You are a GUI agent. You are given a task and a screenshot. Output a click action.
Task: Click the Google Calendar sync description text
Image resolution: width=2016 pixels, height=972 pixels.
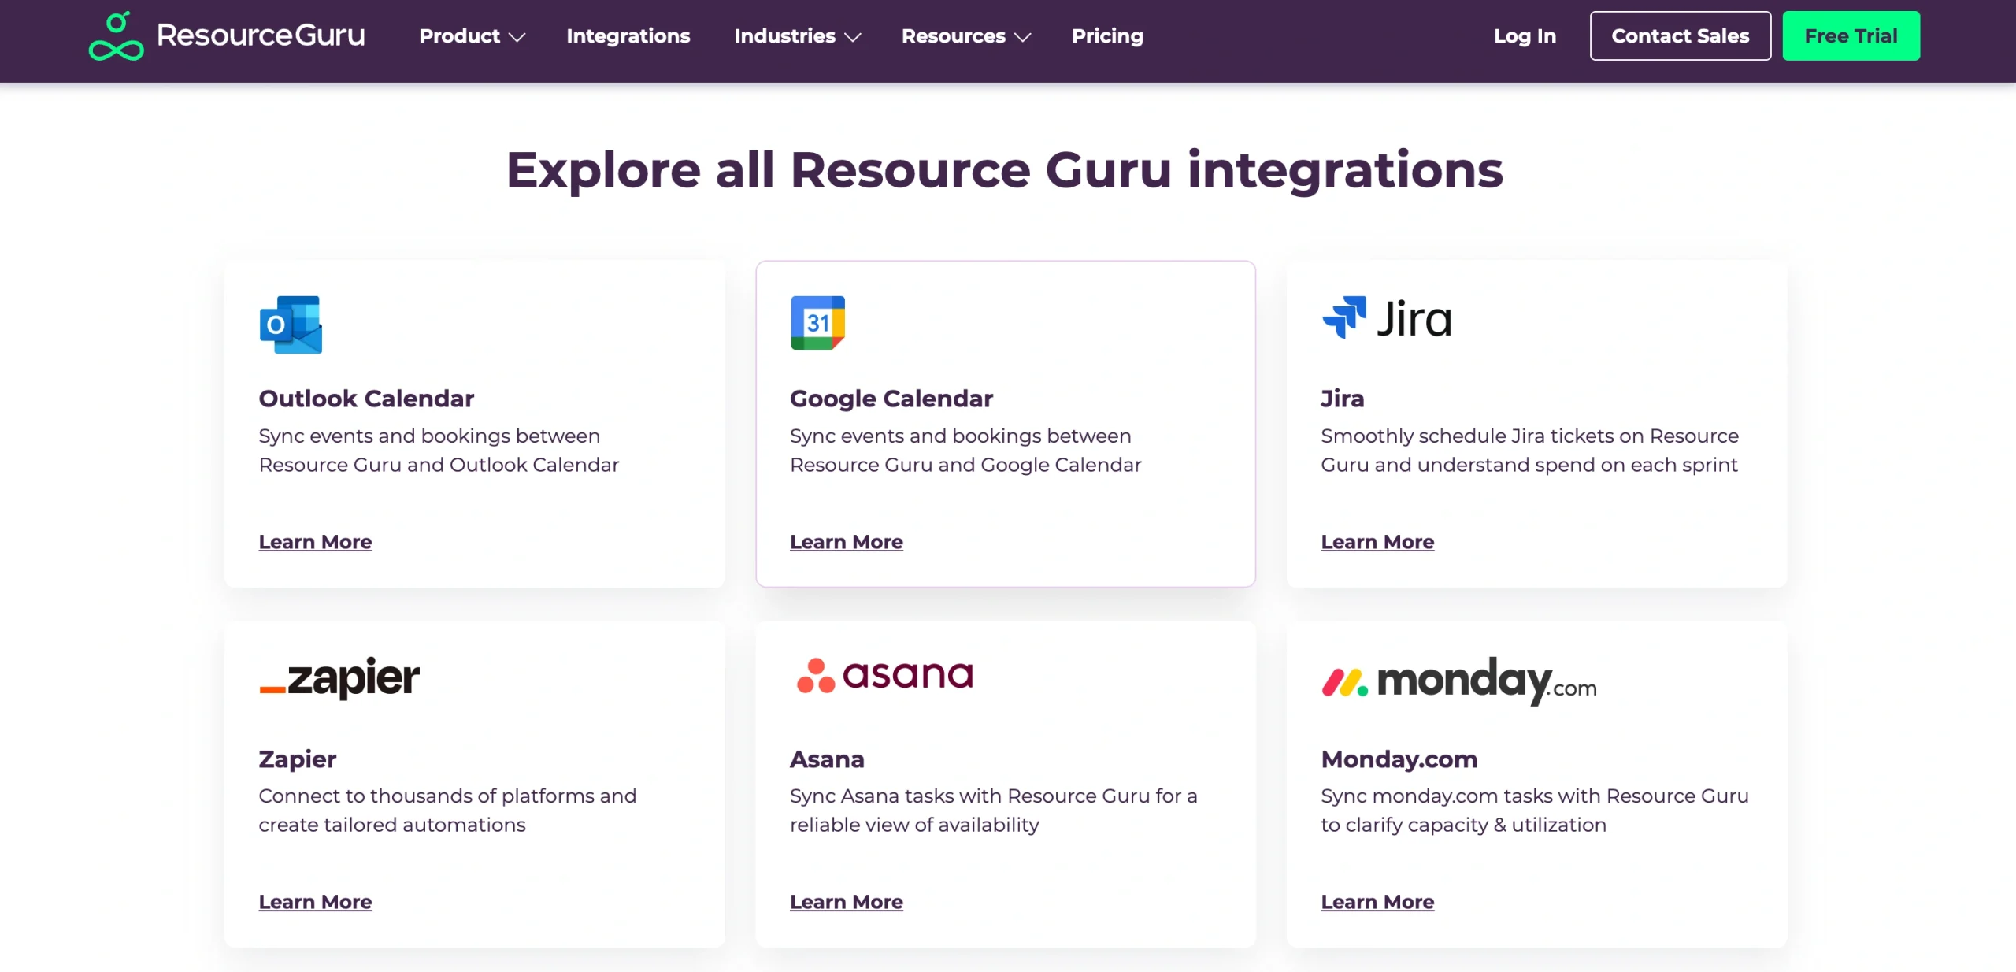click(965, 451)
